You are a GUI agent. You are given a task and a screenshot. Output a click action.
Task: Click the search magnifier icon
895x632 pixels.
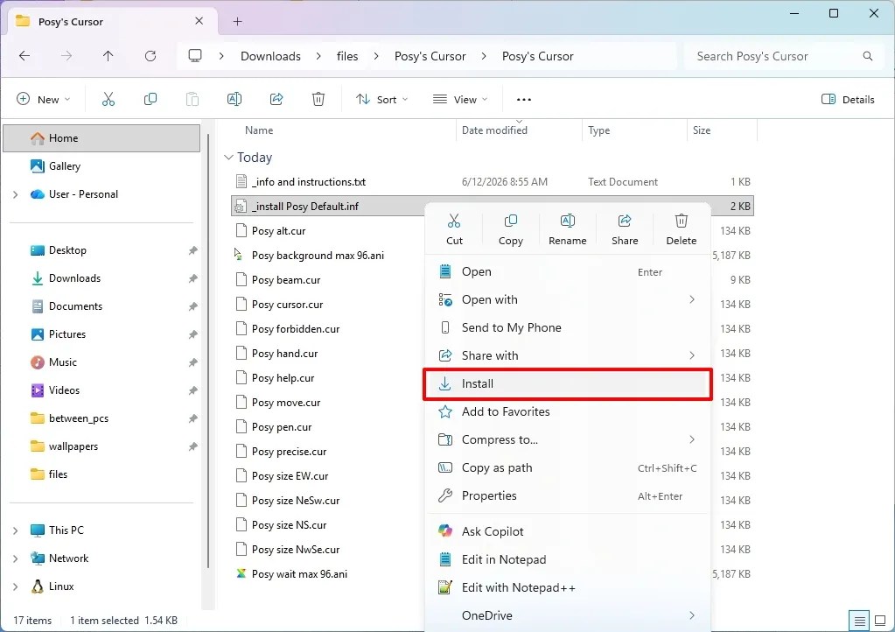coord(868,56)
